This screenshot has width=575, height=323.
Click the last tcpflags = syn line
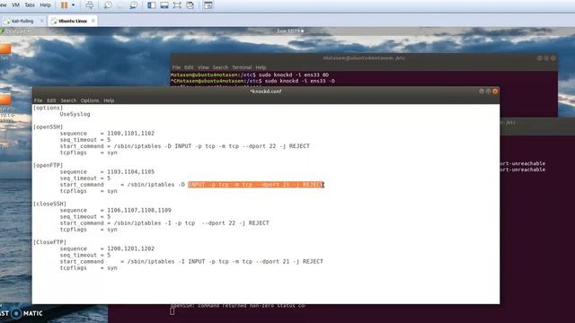click(88, 268)
